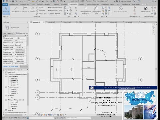Viewport: 160px width, 120px height.
Task: Open the Вставить ribbon tab
Action: 64,5
